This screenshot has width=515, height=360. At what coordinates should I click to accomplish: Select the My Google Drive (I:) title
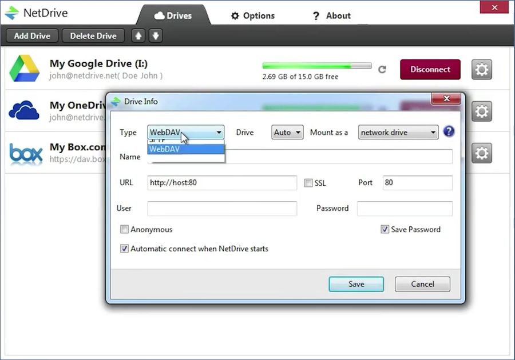98,63
